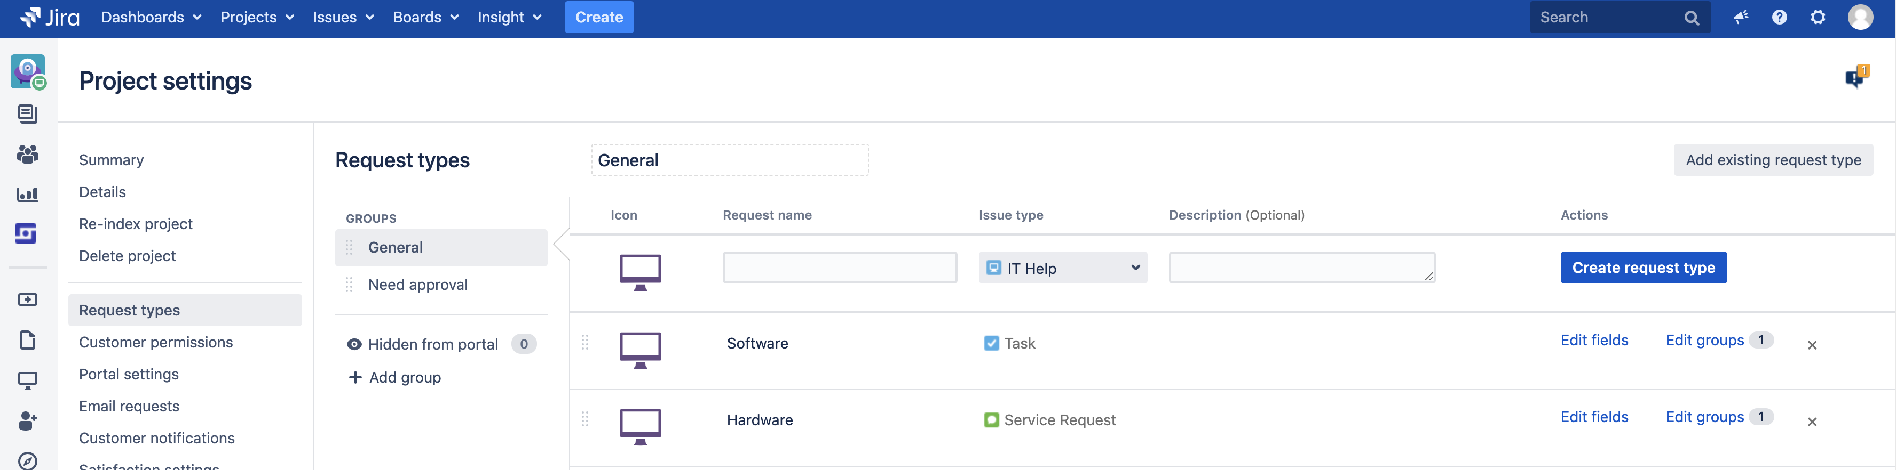Expand the Dashboards menu

[x=151, y=17]
